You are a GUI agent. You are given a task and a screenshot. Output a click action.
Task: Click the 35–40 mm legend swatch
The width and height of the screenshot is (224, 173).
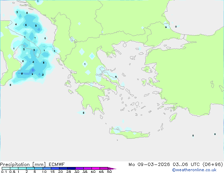click(87, 168)
